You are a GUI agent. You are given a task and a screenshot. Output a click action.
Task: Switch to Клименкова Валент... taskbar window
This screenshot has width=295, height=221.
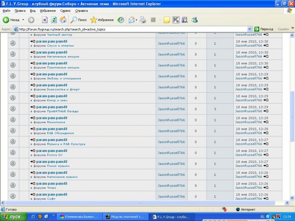79,217
